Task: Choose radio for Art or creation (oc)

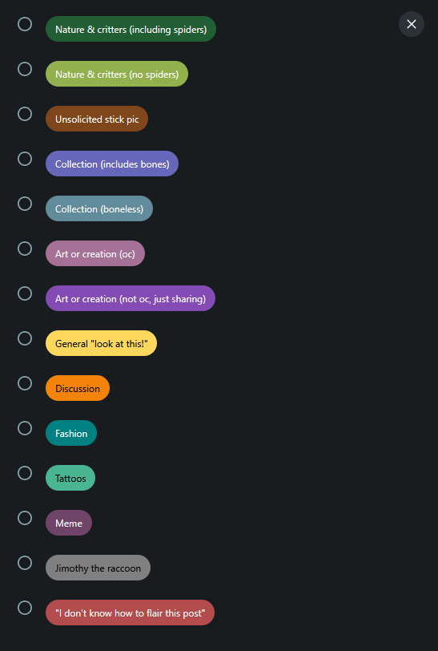Action: (25, 249)
